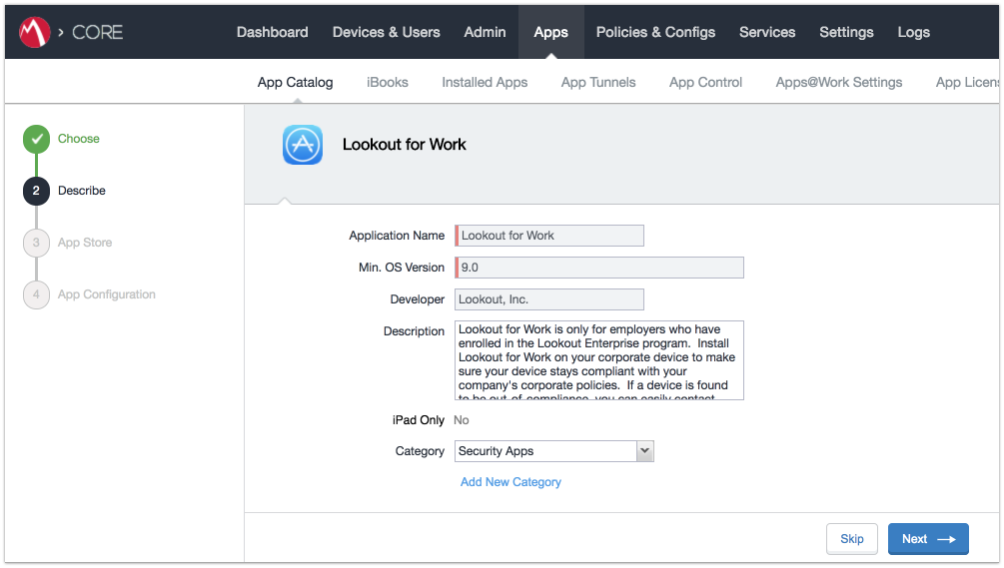The height and width of the screenshot is (568, 1004).
Task: Open the Dashboard menu
Action: (272, 32)
